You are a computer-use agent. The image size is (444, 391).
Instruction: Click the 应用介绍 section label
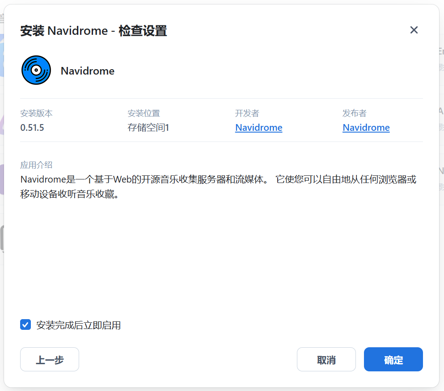coord(36,165)
